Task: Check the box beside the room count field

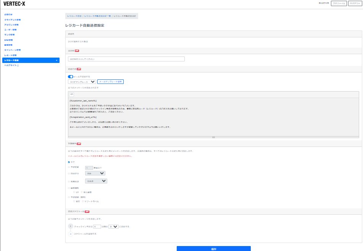Action: click(69, 167)
